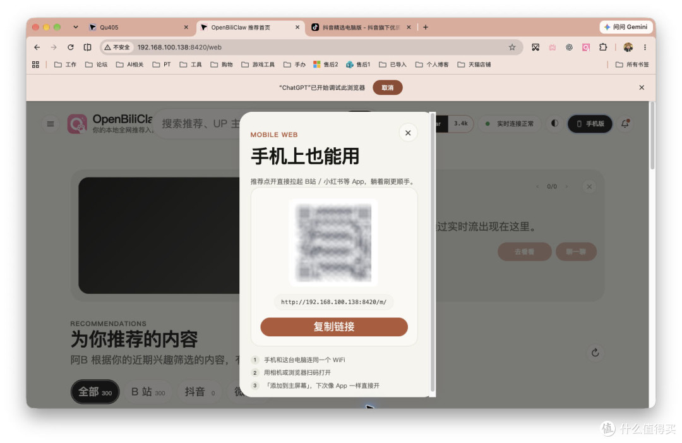Toggle the dark/light theme icon
This screenshot has height=443, width=682.
(x=554, y=124)
